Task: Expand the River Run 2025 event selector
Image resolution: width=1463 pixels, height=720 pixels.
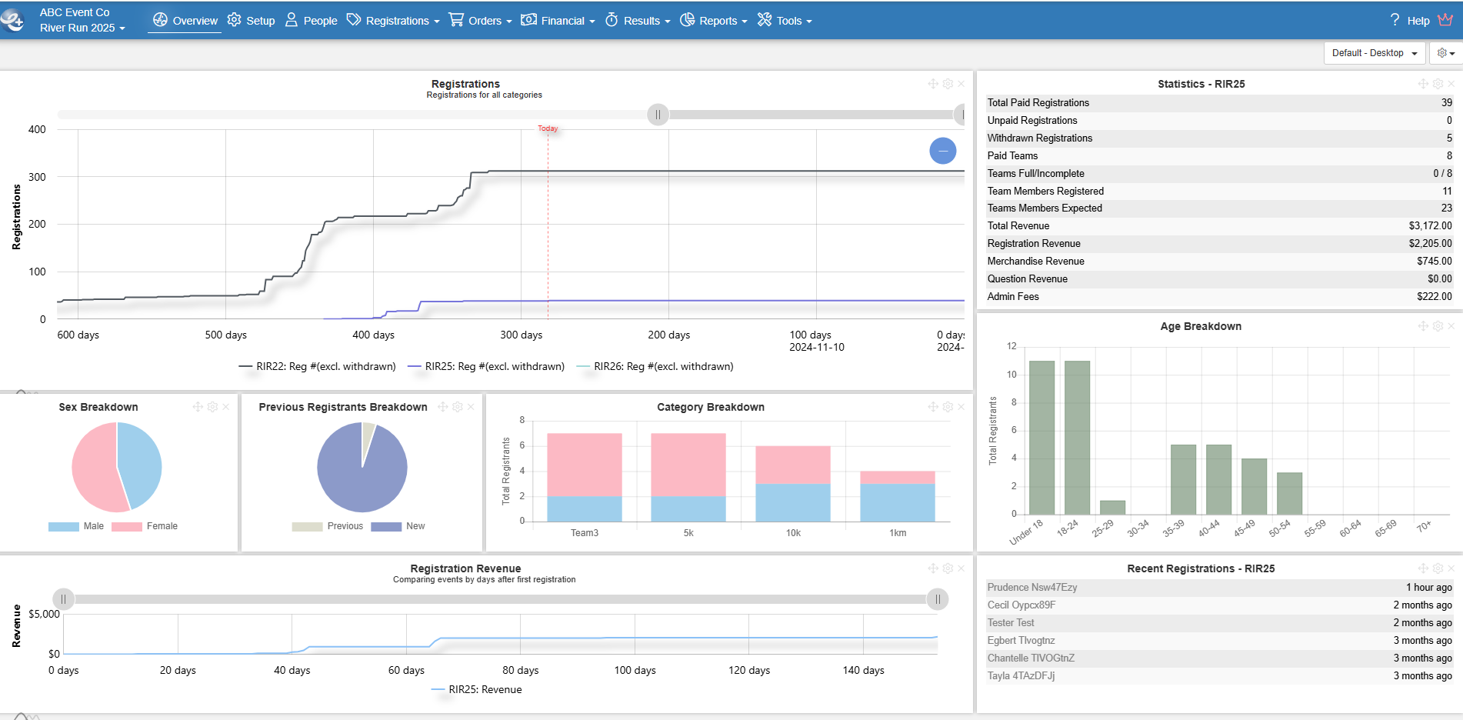Action: point(82,28)
